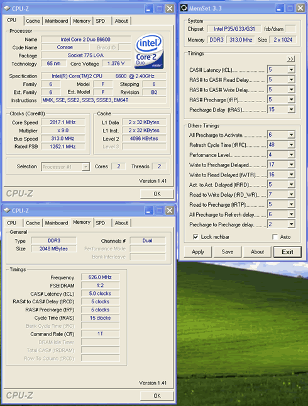Click the Bus Speed value 313.0 MHz
Image resolution: width=308 pixels, height=406 pixels.
coord(63,139)
